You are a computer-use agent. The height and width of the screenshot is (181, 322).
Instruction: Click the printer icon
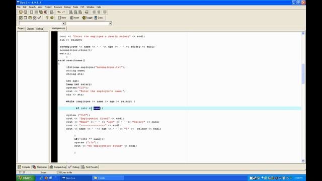pyautogui.click(x=51, y=12)
